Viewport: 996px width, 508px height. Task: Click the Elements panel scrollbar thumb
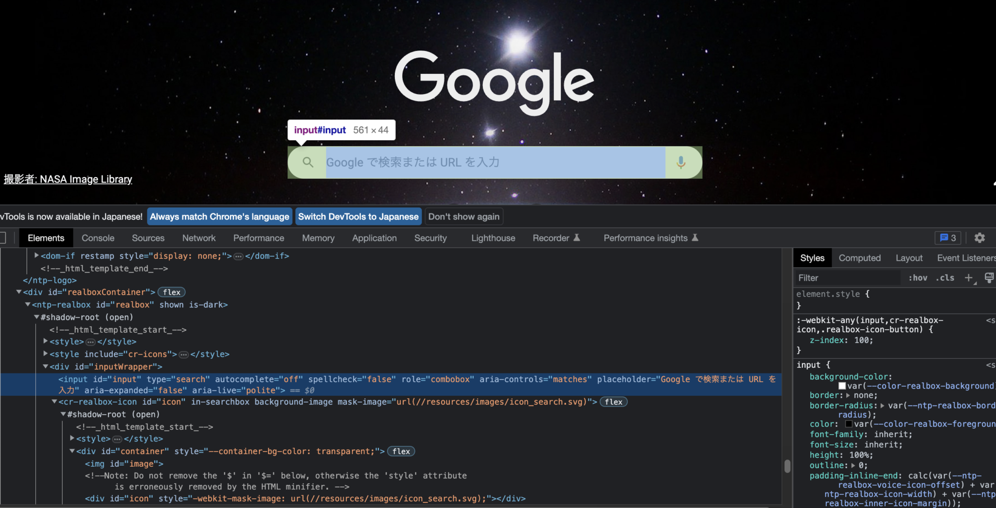coord(787,466)
